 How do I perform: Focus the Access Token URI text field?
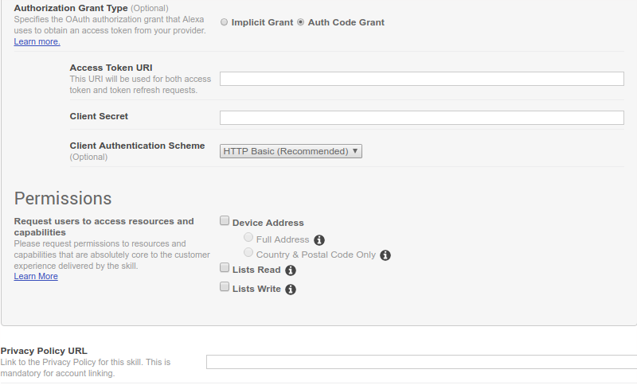(421, 79)
